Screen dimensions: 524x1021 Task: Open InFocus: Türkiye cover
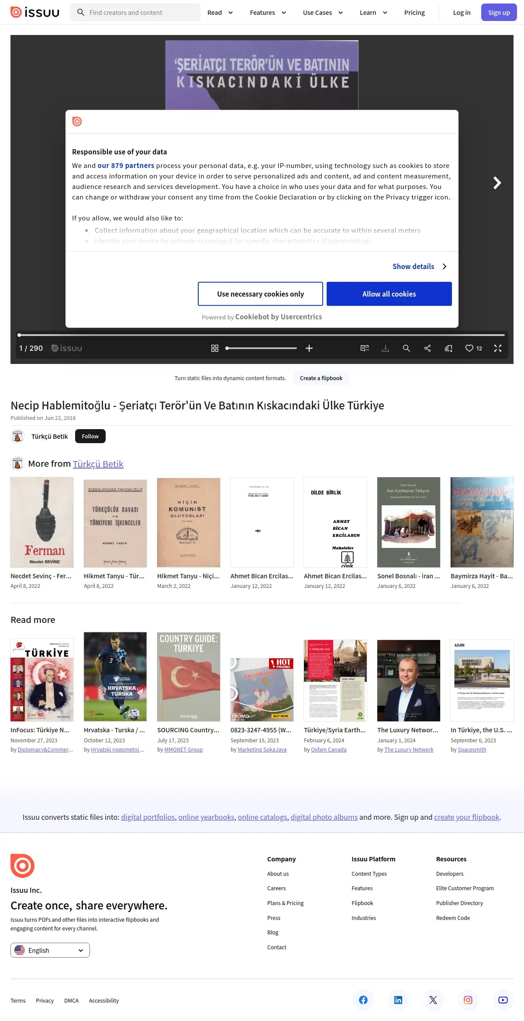(42, 680)
